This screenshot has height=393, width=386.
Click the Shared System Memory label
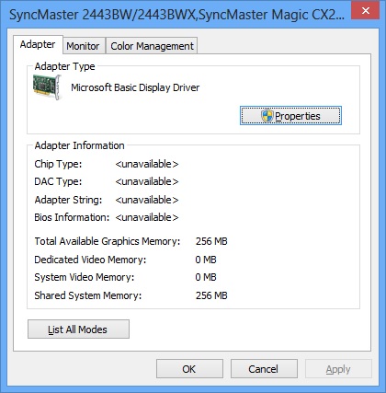click(88, 295)
